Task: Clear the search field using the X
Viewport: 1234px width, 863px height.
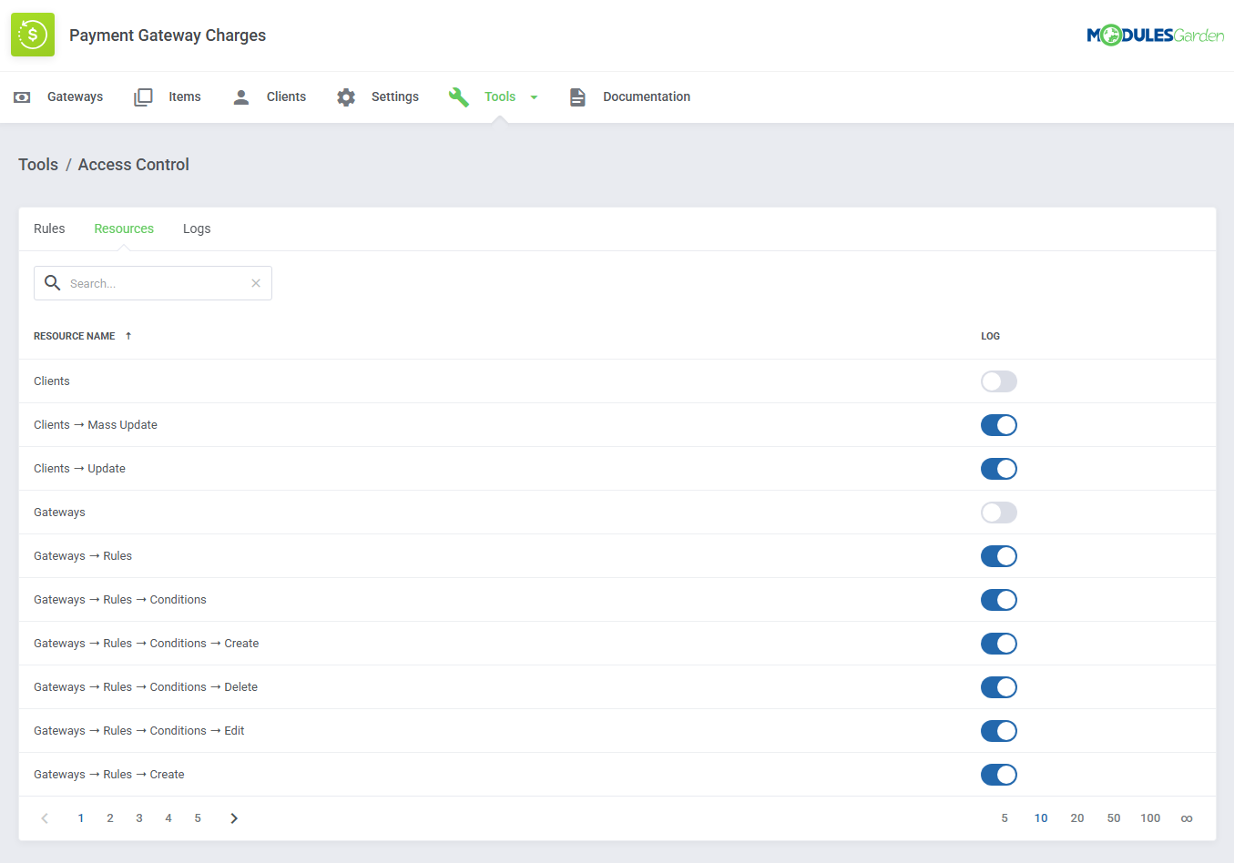Action: pos(255,283)
